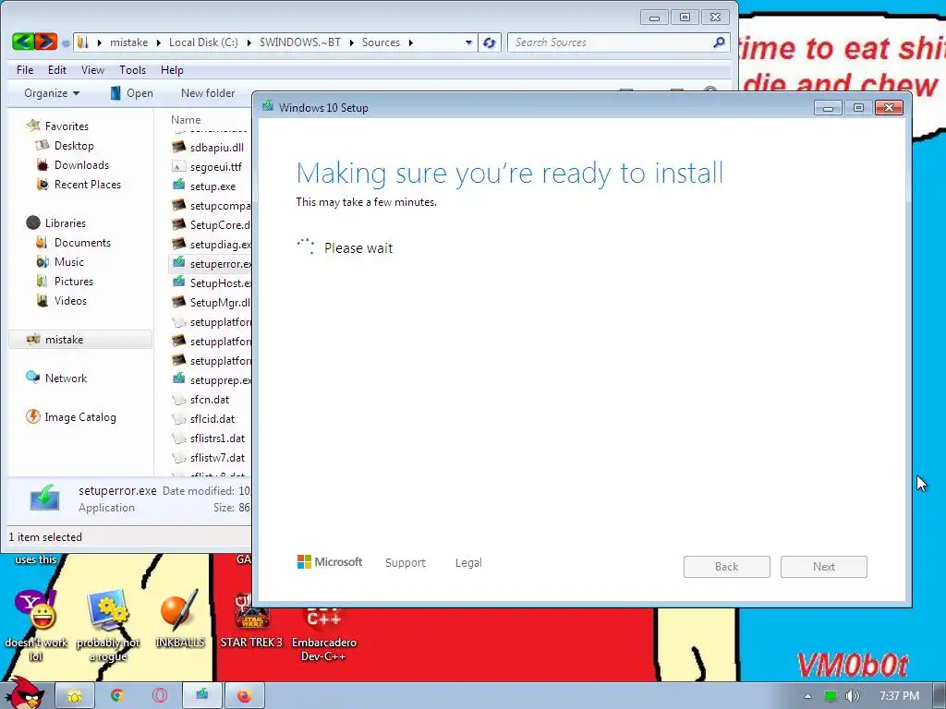Open the recent pages dropdown beside nav arrows
946x709 pixels.
(66, 42)
